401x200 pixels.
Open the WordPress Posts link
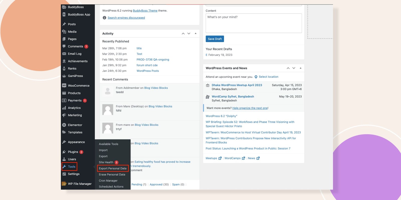148,71
